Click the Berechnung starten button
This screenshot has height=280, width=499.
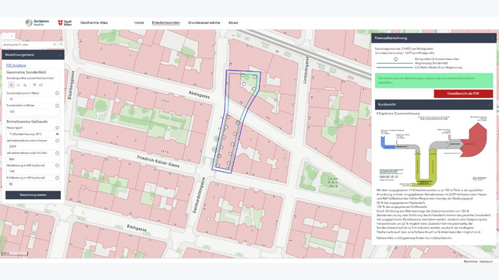click(33, 195)
